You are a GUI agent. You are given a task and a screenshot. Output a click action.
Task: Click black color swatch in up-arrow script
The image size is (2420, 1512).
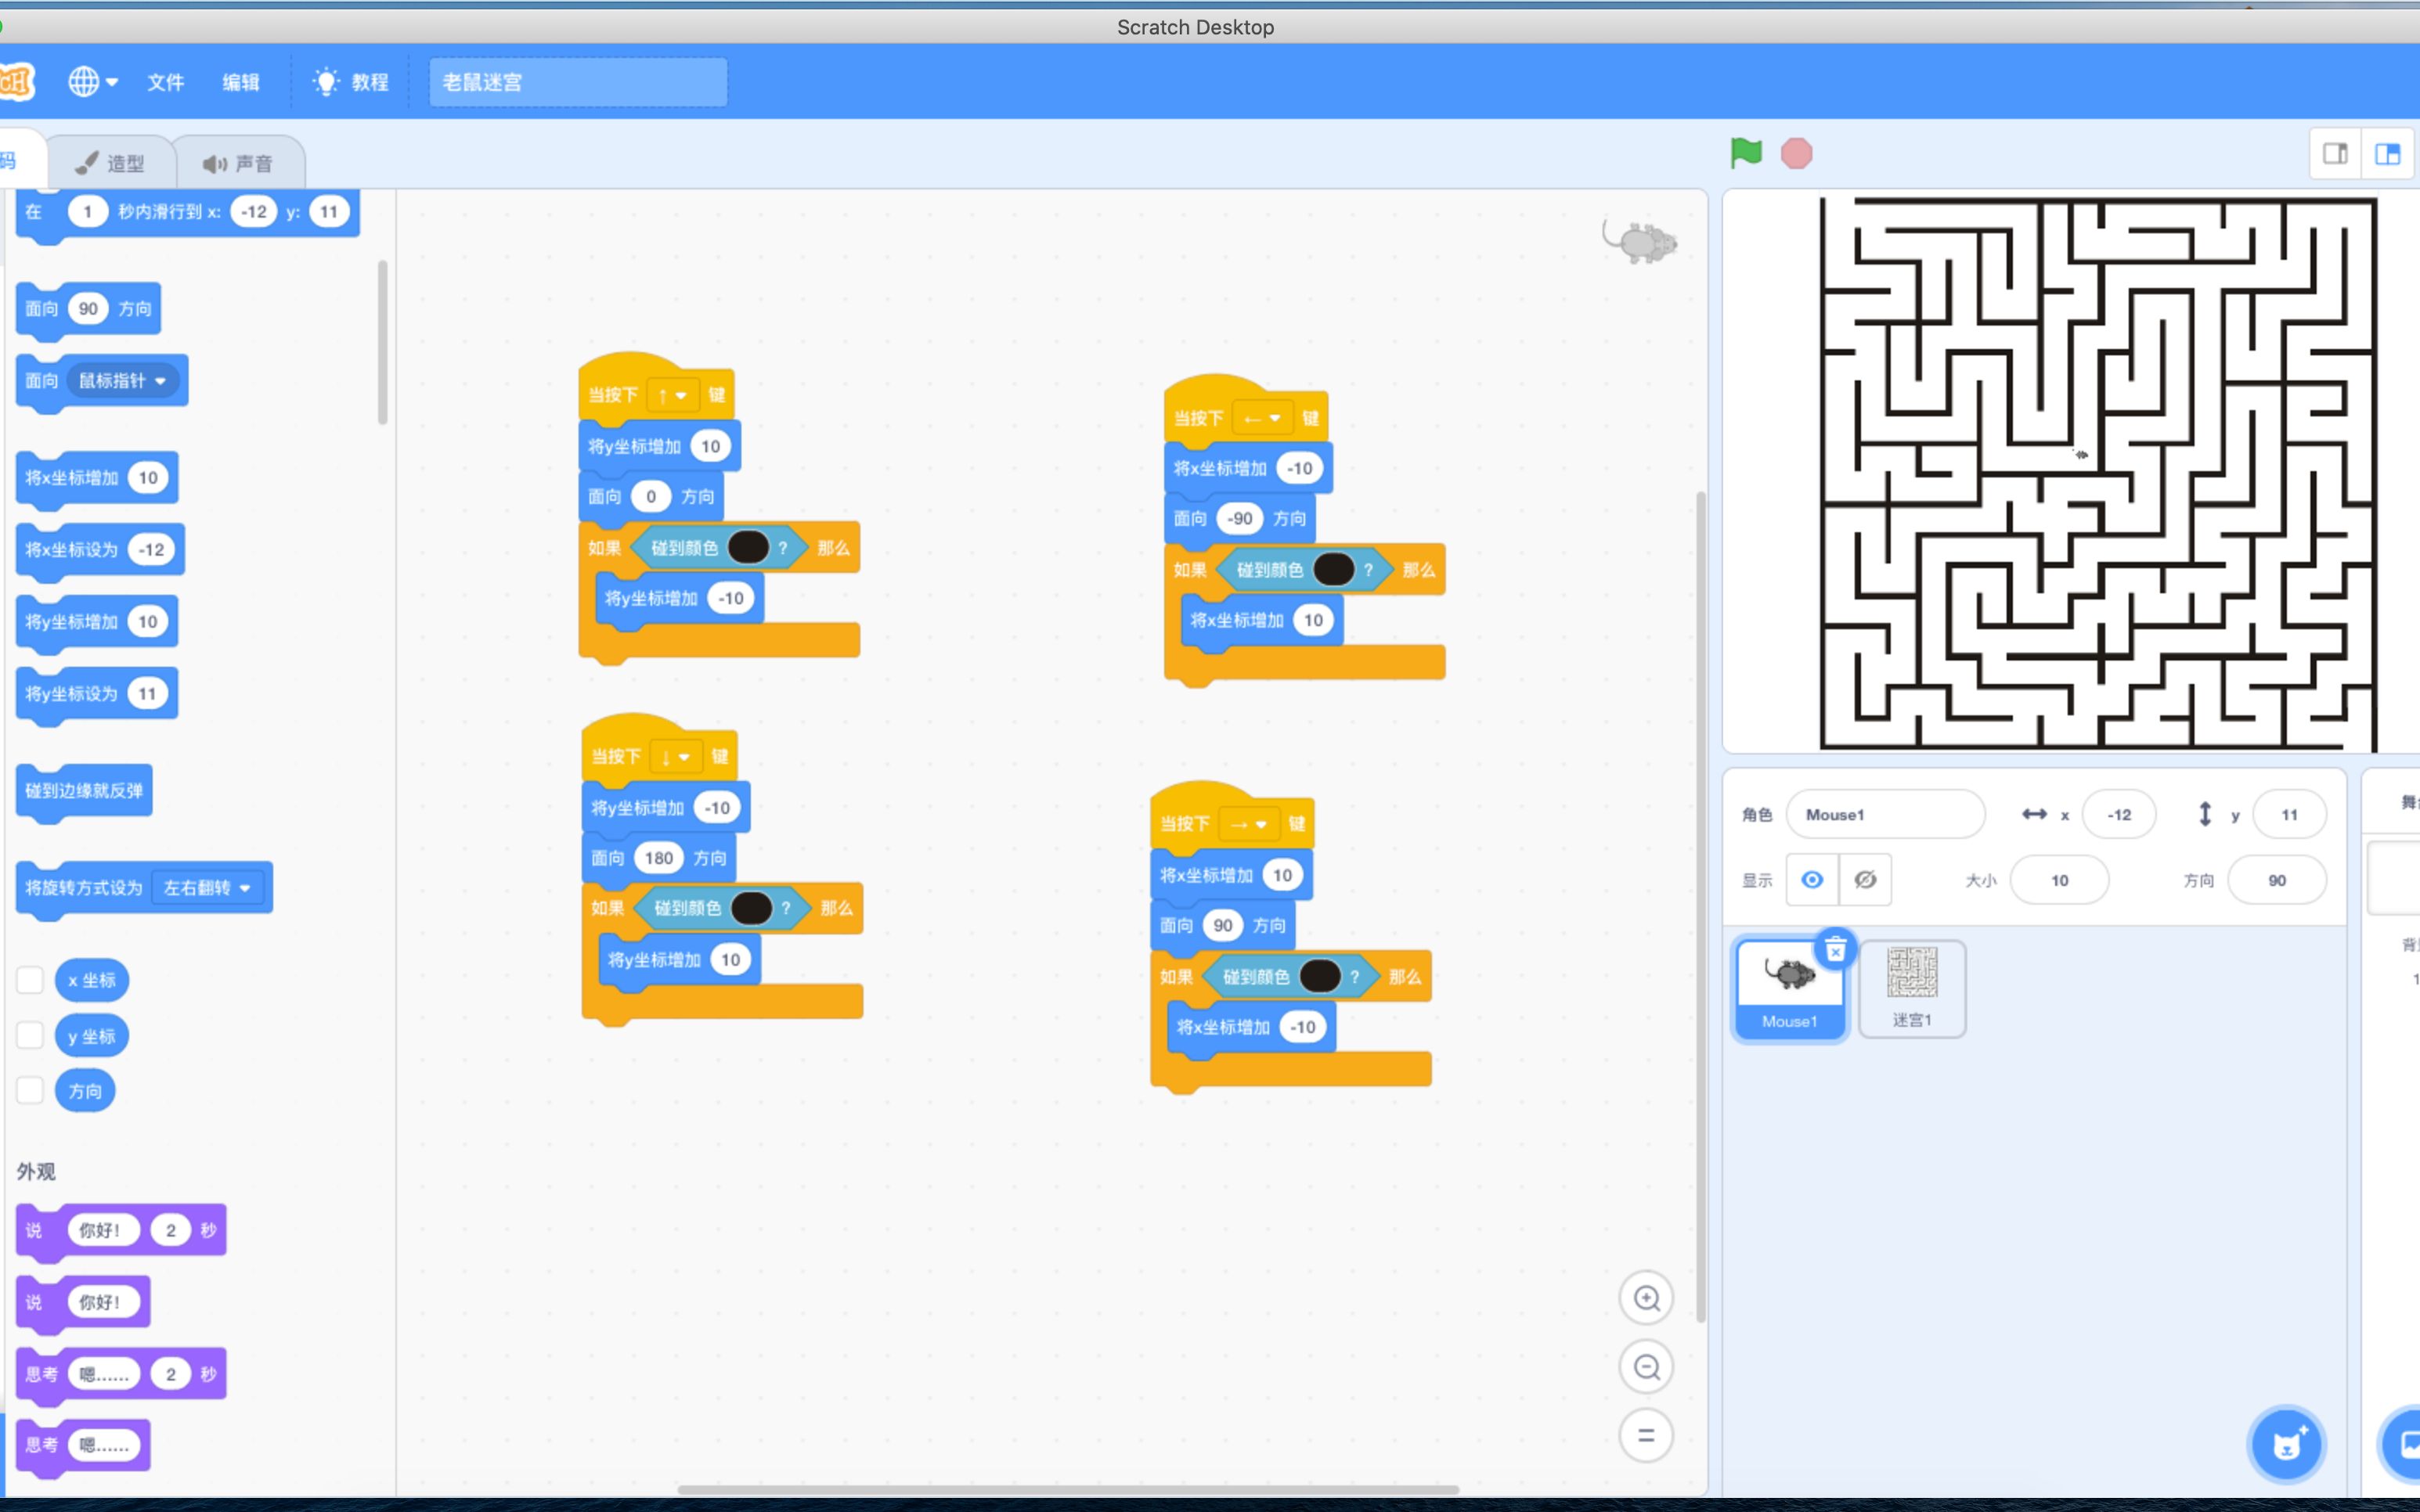pyautogui.click(x=748, y=547)
